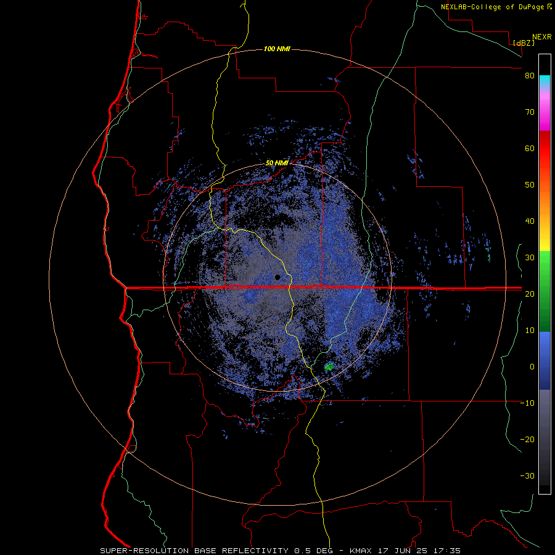Click the -30 dBZ scale value
This screenshot has width=555, height=555.
(x=527, y=475)
